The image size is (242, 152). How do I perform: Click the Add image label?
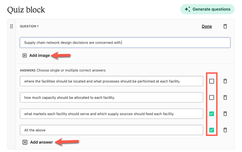click(x=40, y=55)
